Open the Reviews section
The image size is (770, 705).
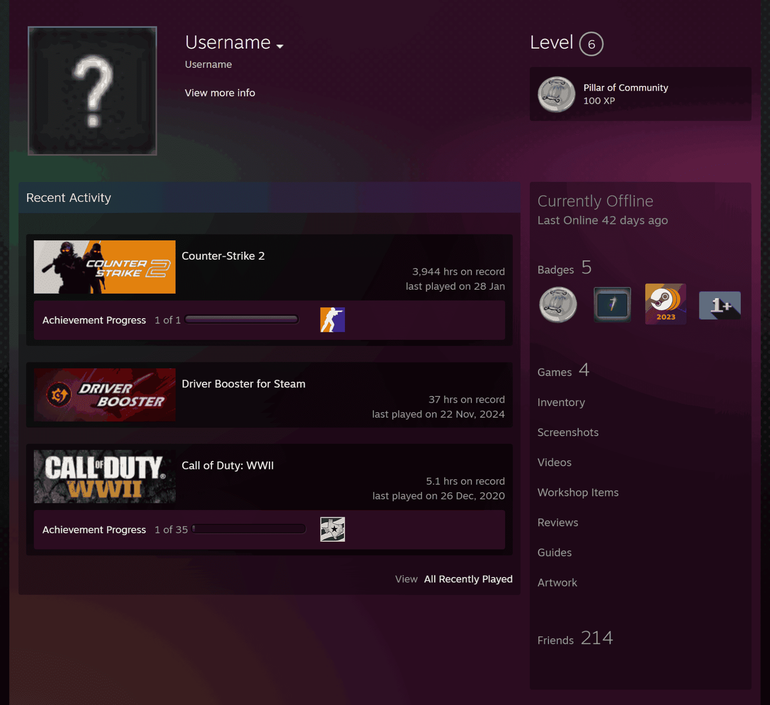click(557, 522)
